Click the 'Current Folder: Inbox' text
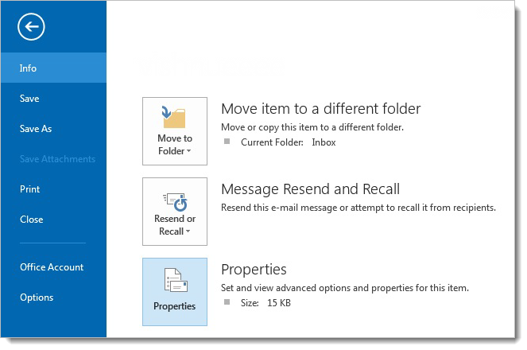 (288, 142)
